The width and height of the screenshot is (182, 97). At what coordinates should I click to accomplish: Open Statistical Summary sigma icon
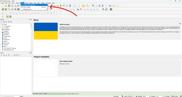[x=103, y=6]
